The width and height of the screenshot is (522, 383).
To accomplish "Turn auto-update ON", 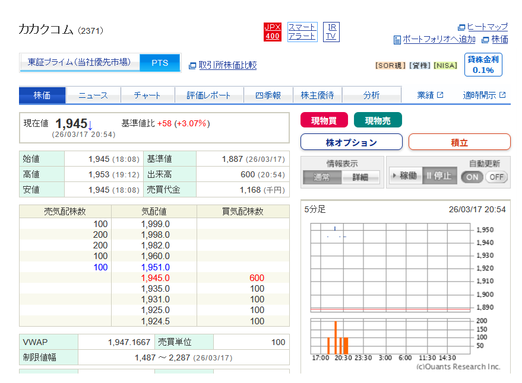I will [x=472, y=177].
